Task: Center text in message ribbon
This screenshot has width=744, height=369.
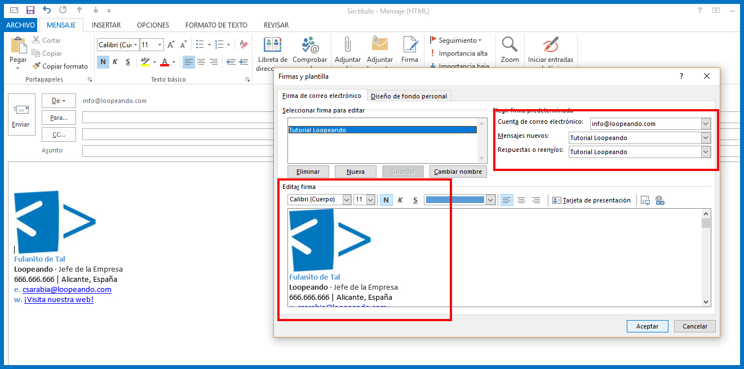Action: 201,62
